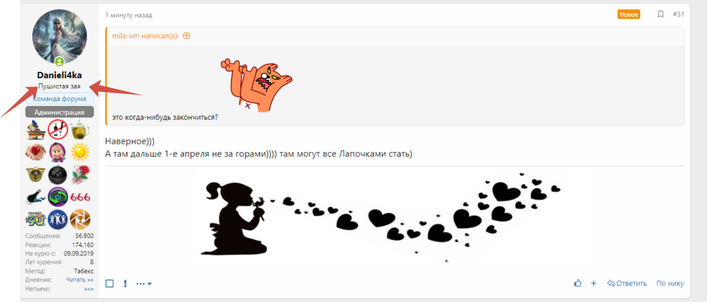Open the Непьем »»» link
The width and height of the screenshot is (707, 302).
point(88,289)
